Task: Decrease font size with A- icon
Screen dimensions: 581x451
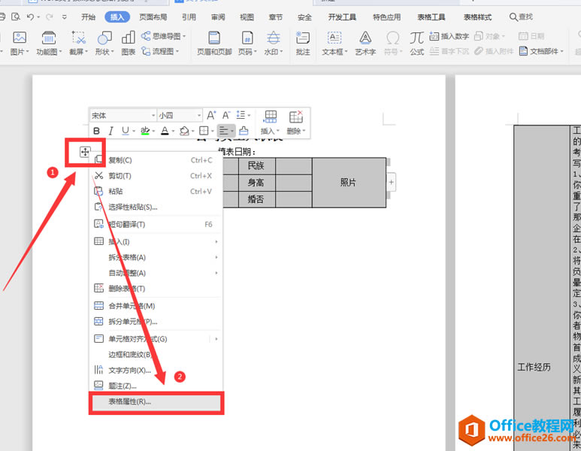Action: coord(226,115)
